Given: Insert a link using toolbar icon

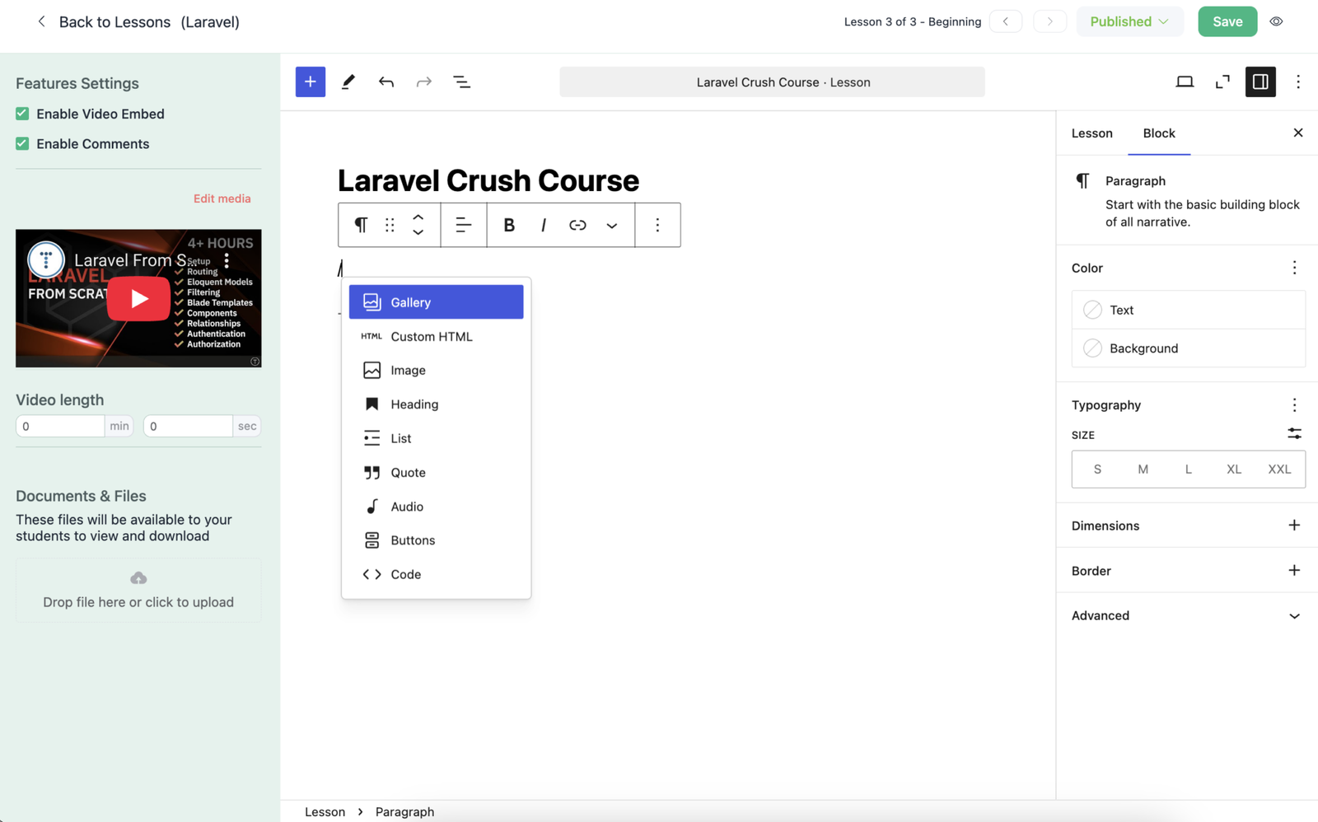Looking at the screenshot, I should [577, 225].
